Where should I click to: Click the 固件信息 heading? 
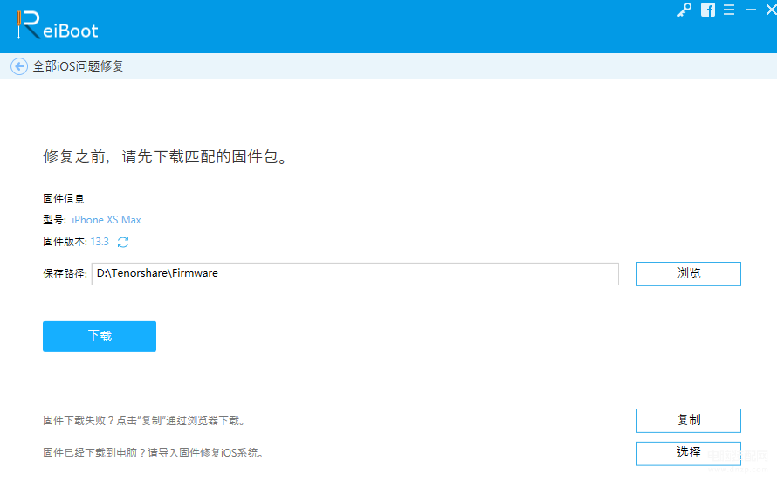click(64, 199)
